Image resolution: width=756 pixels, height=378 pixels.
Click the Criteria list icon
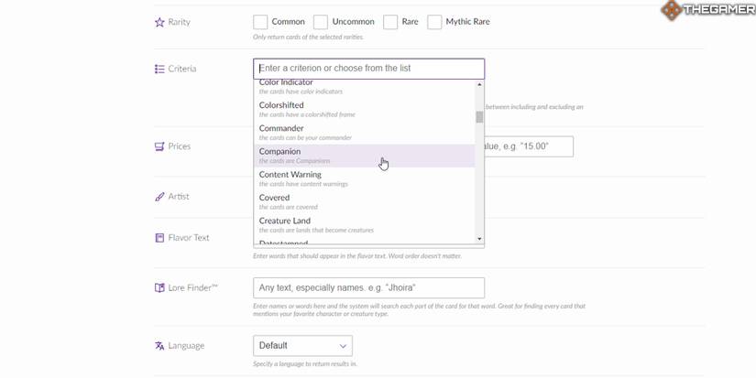(159, 69)
